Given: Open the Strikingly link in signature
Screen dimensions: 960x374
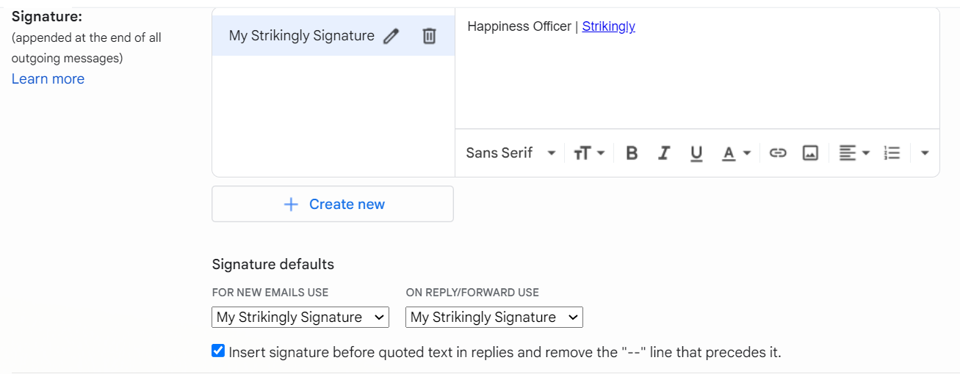Looking at the screenshot, I should click(x=609, y=26).
